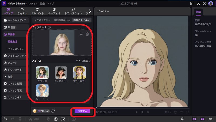Click the crop icon in player
The width and height of the screenshot is (216, 122).
pyautogui.click(x=181, y=112)
